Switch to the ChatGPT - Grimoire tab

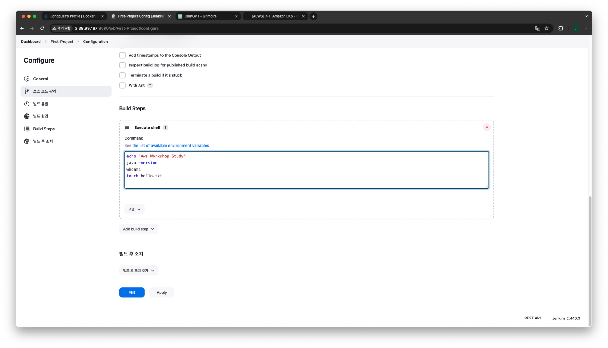tap(201, 16)
